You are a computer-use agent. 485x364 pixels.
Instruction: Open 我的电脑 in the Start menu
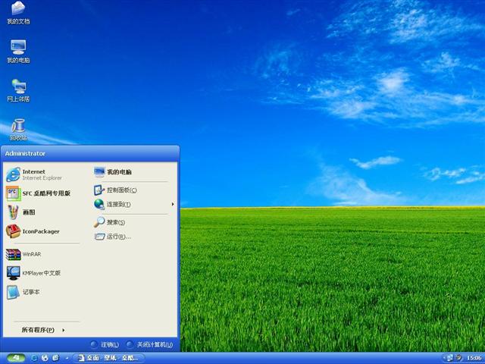[134, 172]
